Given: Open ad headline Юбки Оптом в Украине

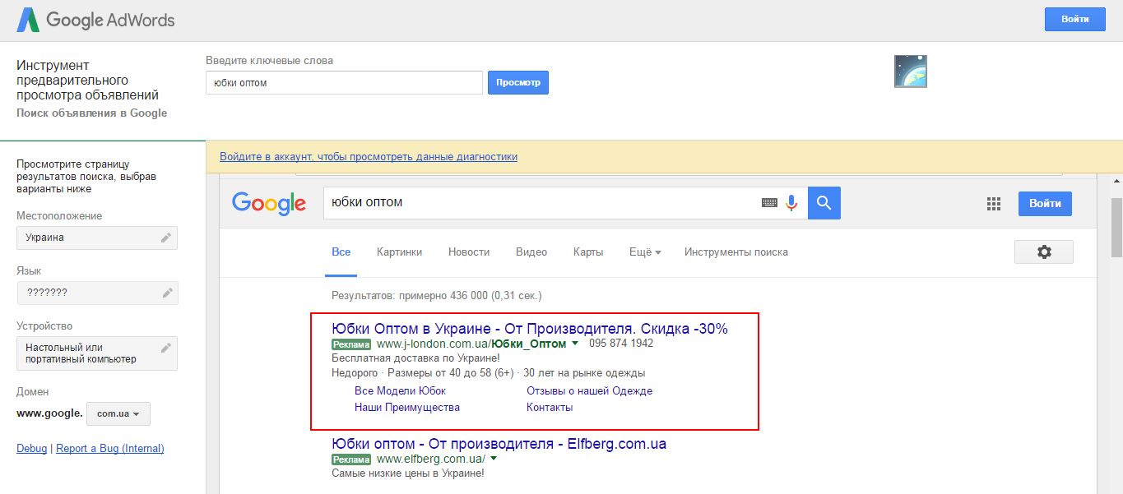Looking at the screenshot, I should click(530, 329).
